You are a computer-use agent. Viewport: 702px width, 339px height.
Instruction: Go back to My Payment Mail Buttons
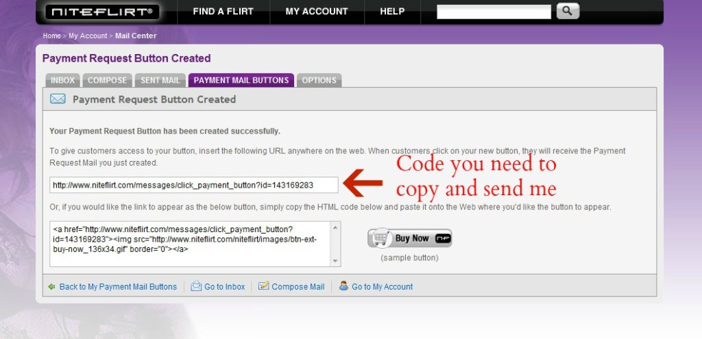(118, 287)
